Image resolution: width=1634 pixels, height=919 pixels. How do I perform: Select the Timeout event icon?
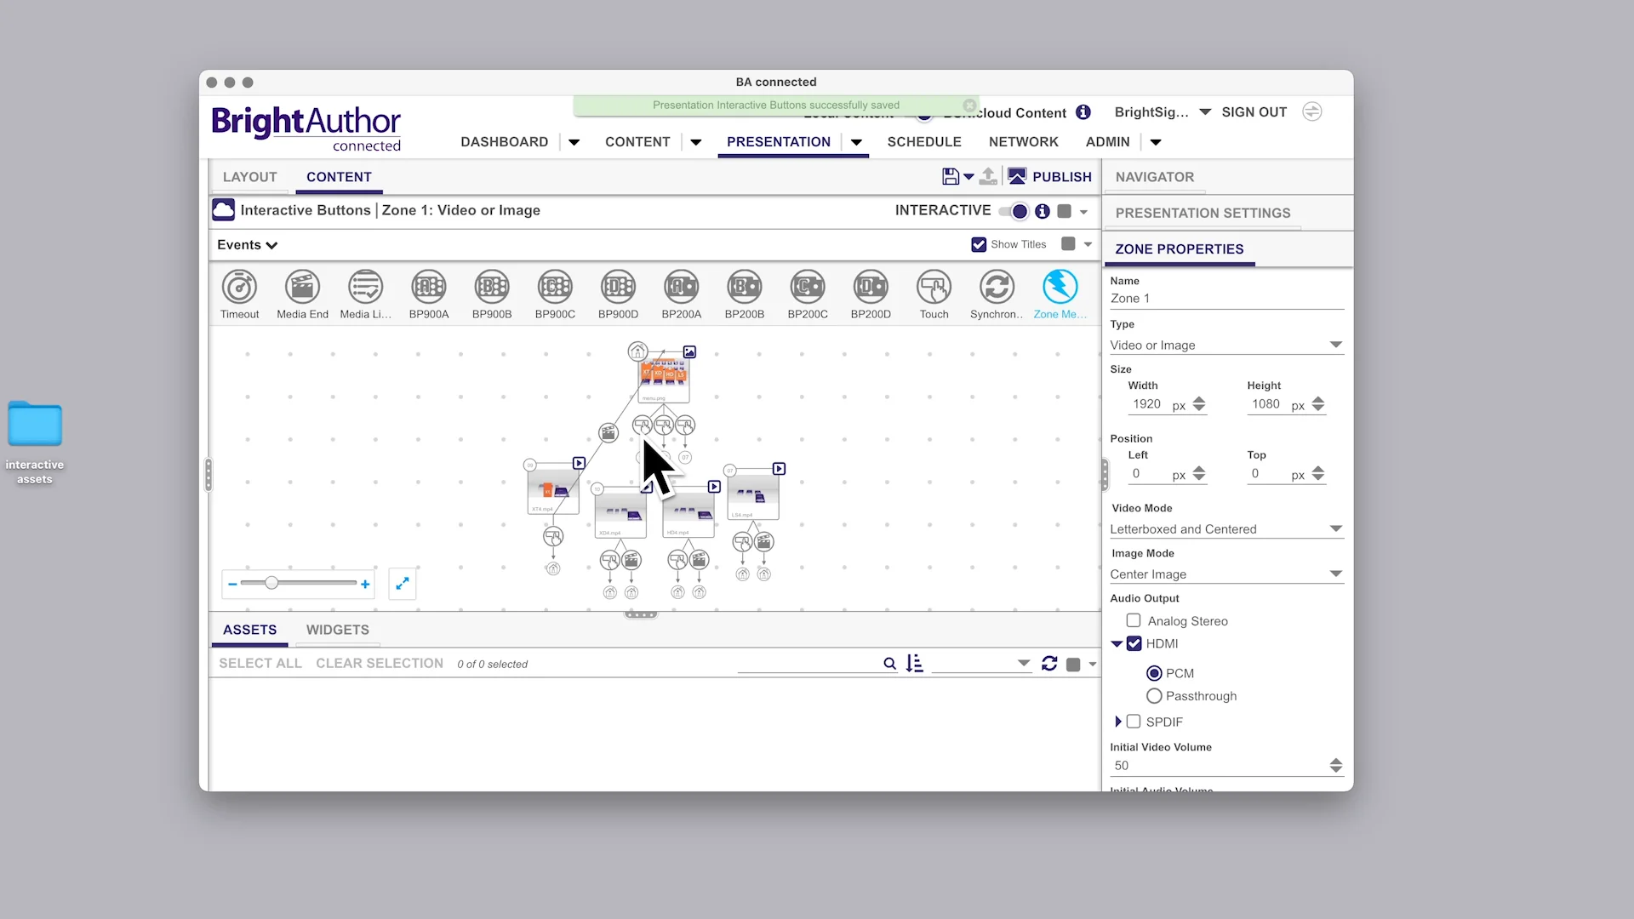point(239,287)
